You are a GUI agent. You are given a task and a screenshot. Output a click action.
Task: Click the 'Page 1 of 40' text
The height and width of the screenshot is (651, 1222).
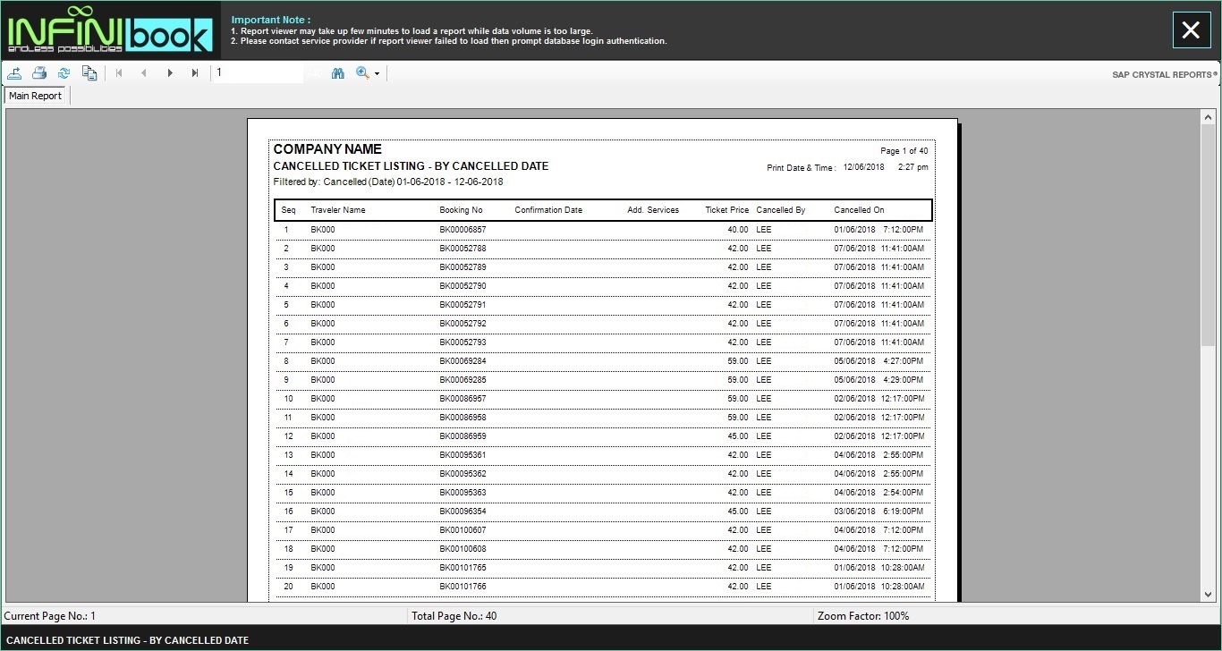click(x=904, y=151)
